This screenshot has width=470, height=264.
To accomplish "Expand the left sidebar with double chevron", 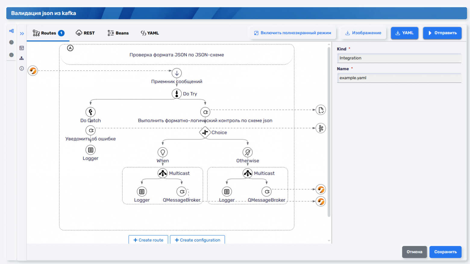I will coord(22,33).
